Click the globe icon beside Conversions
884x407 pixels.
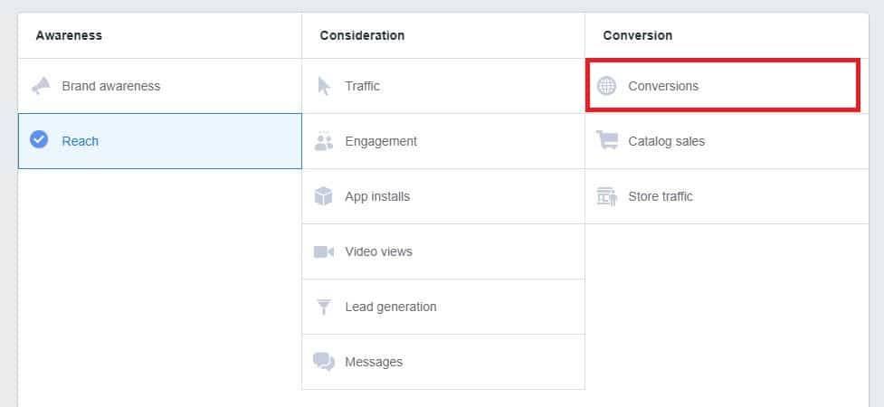607,86
